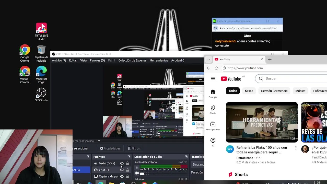This screenshot has height=184, width=327.
Task: Close the YouTube browser tab
Action: 262,59
